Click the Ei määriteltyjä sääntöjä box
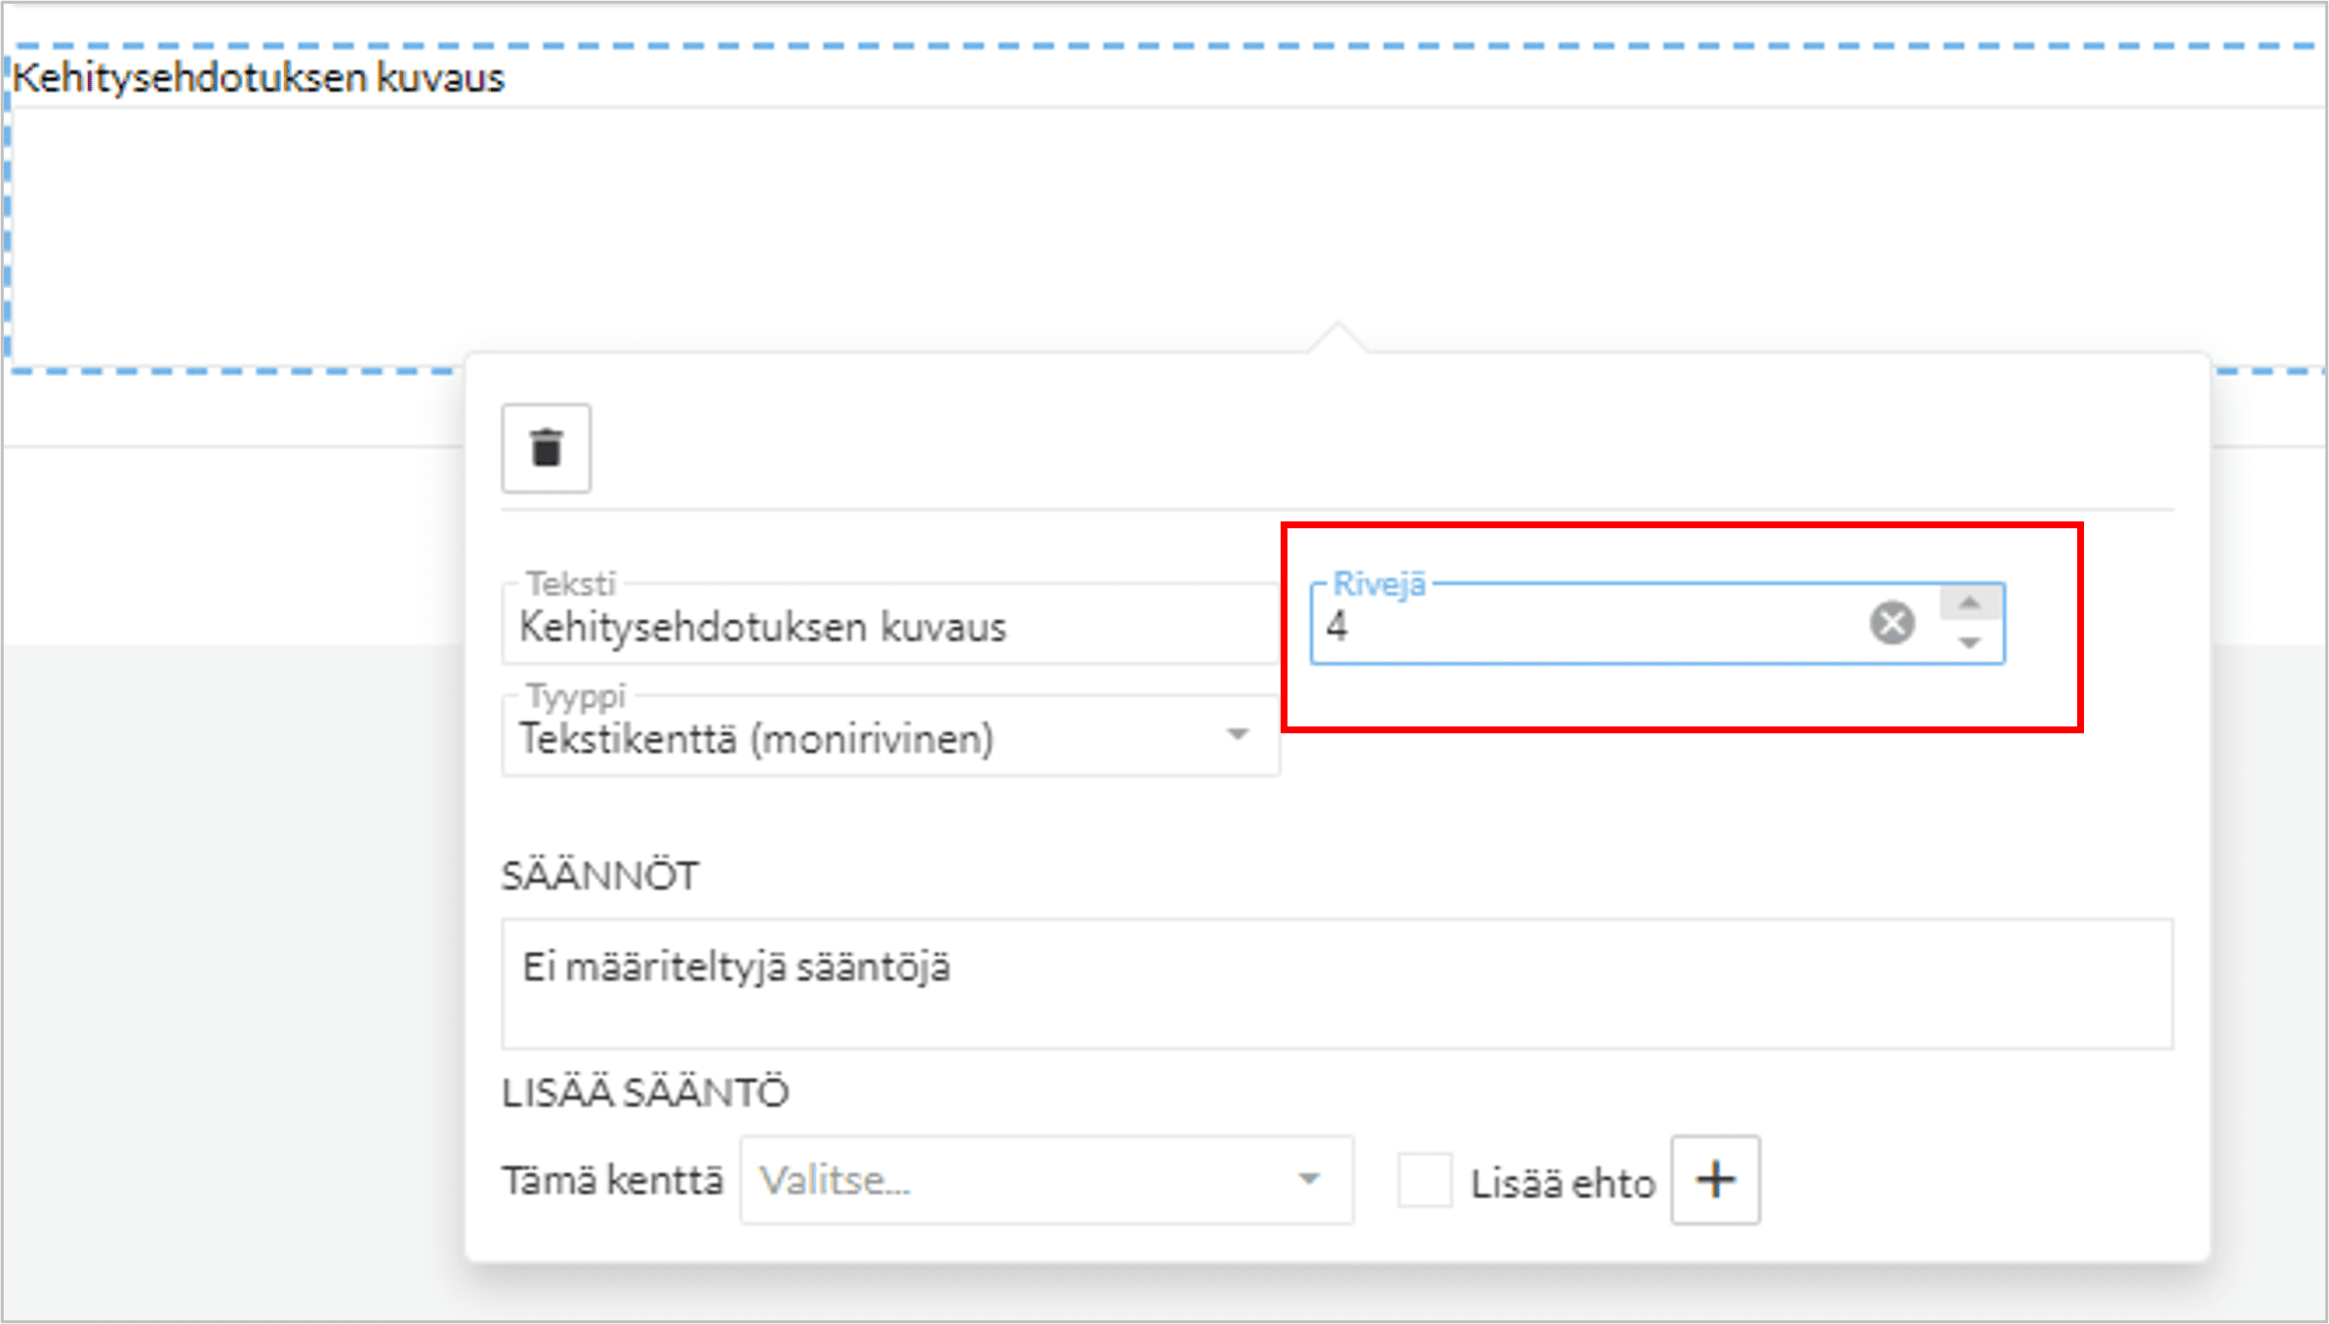 [x=1335, y=983]
